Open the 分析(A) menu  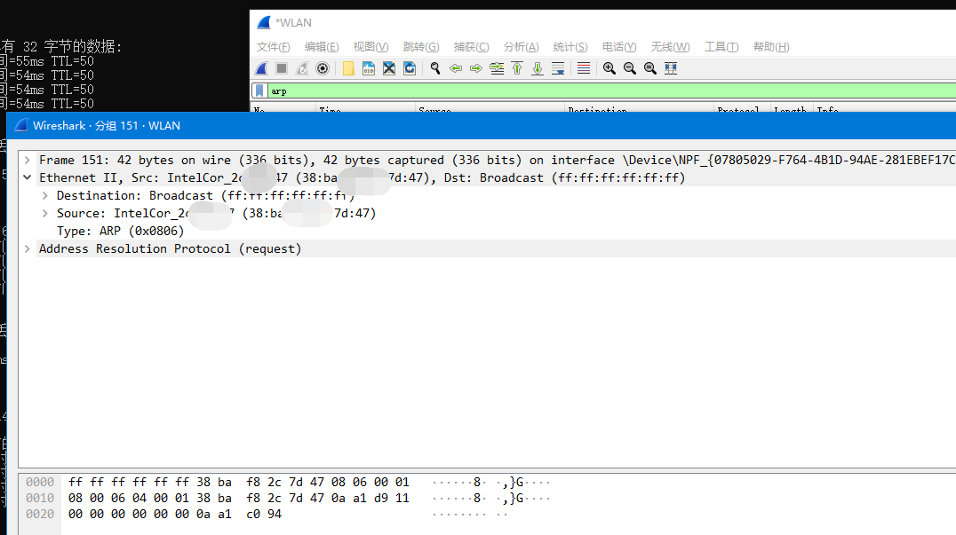pyautogui.click(x=522, y=47)
